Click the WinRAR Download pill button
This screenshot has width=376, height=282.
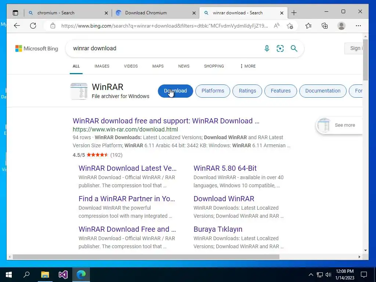coord(175,91)
